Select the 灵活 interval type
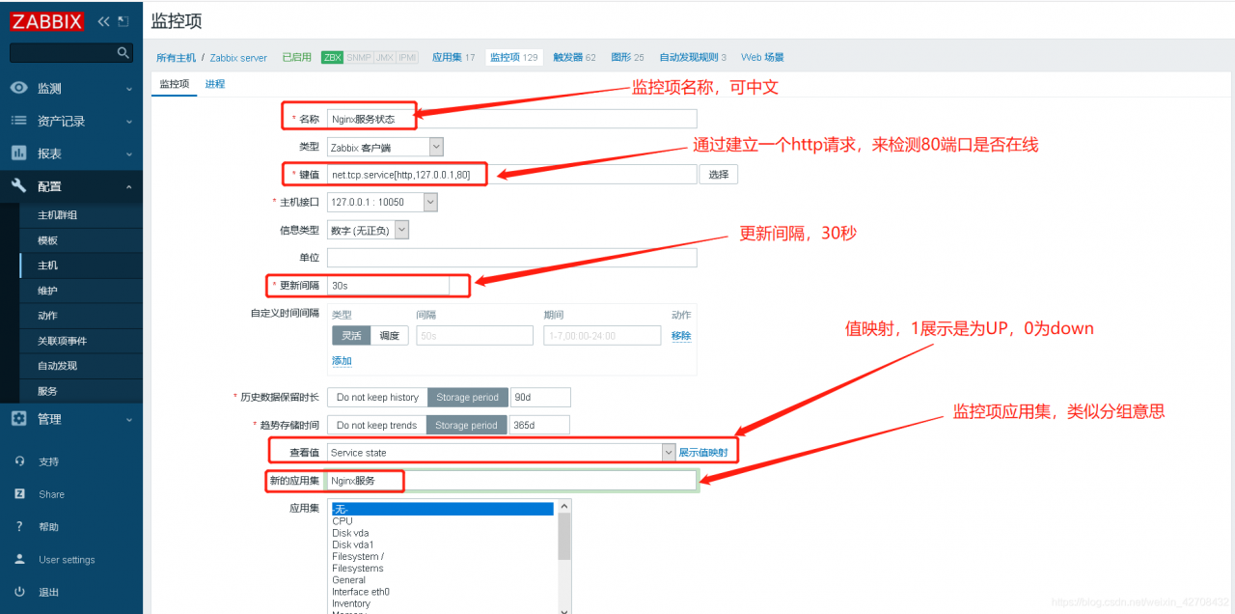This screenshot has width=1235, height=614. (x=351, y=335)
